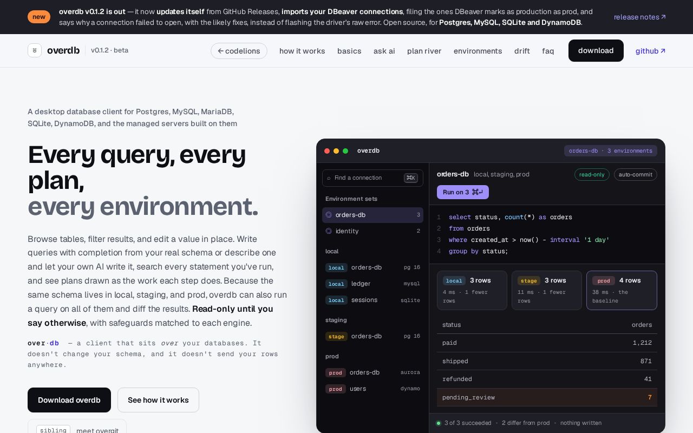
Task: Click the overdb logo icon in the header
Action: click(x=35, y=50)
